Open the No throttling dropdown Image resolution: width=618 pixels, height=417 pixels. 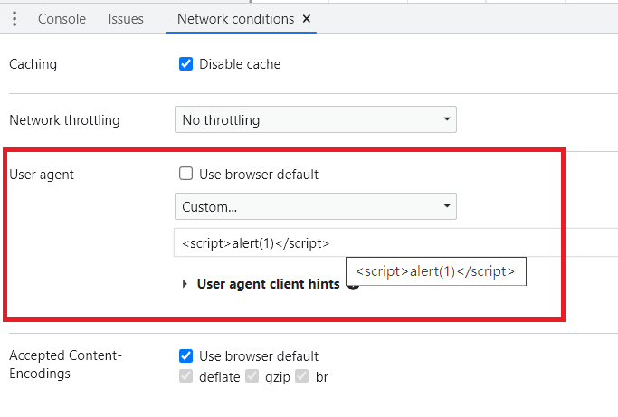tap(315, 119)
